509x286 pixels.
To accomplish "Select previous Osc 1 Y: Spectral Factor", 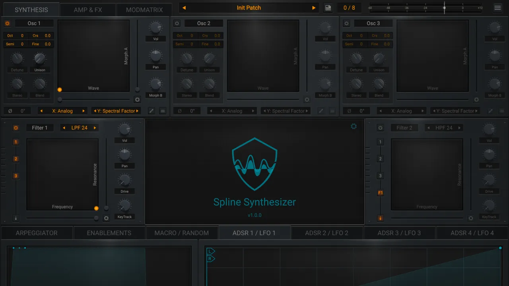I will [x=95, y=111].
